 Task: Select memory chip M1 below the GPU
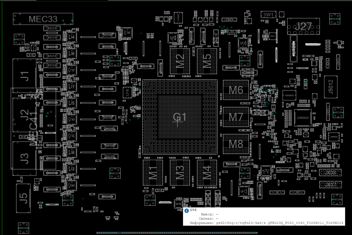click(153, 172)
